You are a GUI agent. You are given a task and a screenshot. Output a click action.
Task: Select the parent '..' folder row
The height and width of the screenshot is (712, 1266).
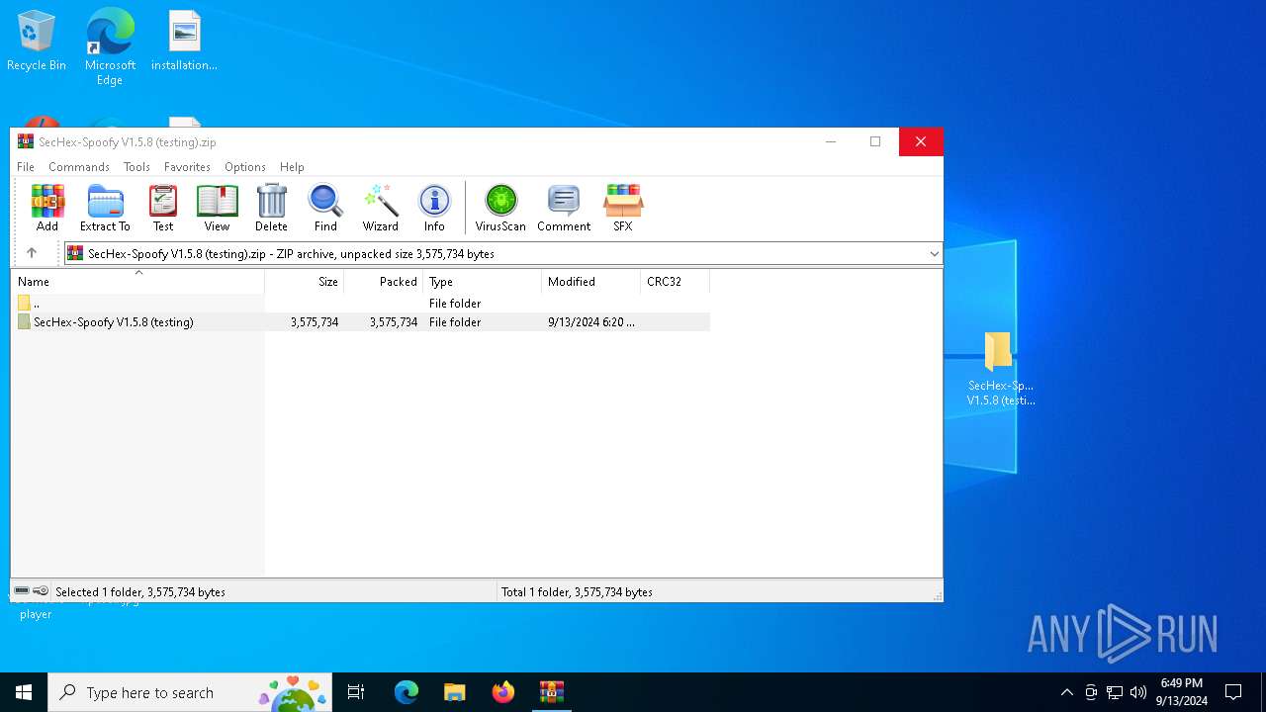(x=360, y=304)
